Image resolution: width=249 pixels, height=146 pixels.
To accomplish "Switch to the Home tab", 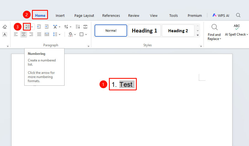I will point(40,15).
